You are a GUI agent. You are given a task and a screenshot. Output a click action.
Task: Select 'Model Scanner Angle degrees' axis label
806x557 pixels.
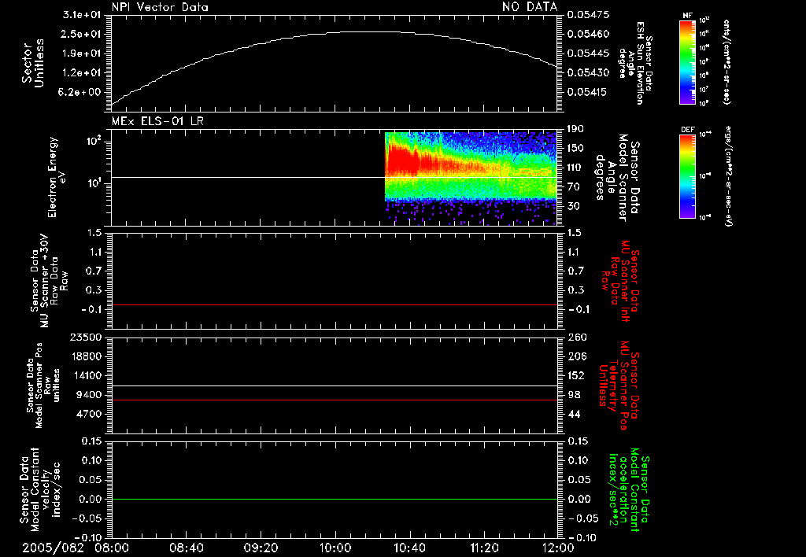click(617, 178)
